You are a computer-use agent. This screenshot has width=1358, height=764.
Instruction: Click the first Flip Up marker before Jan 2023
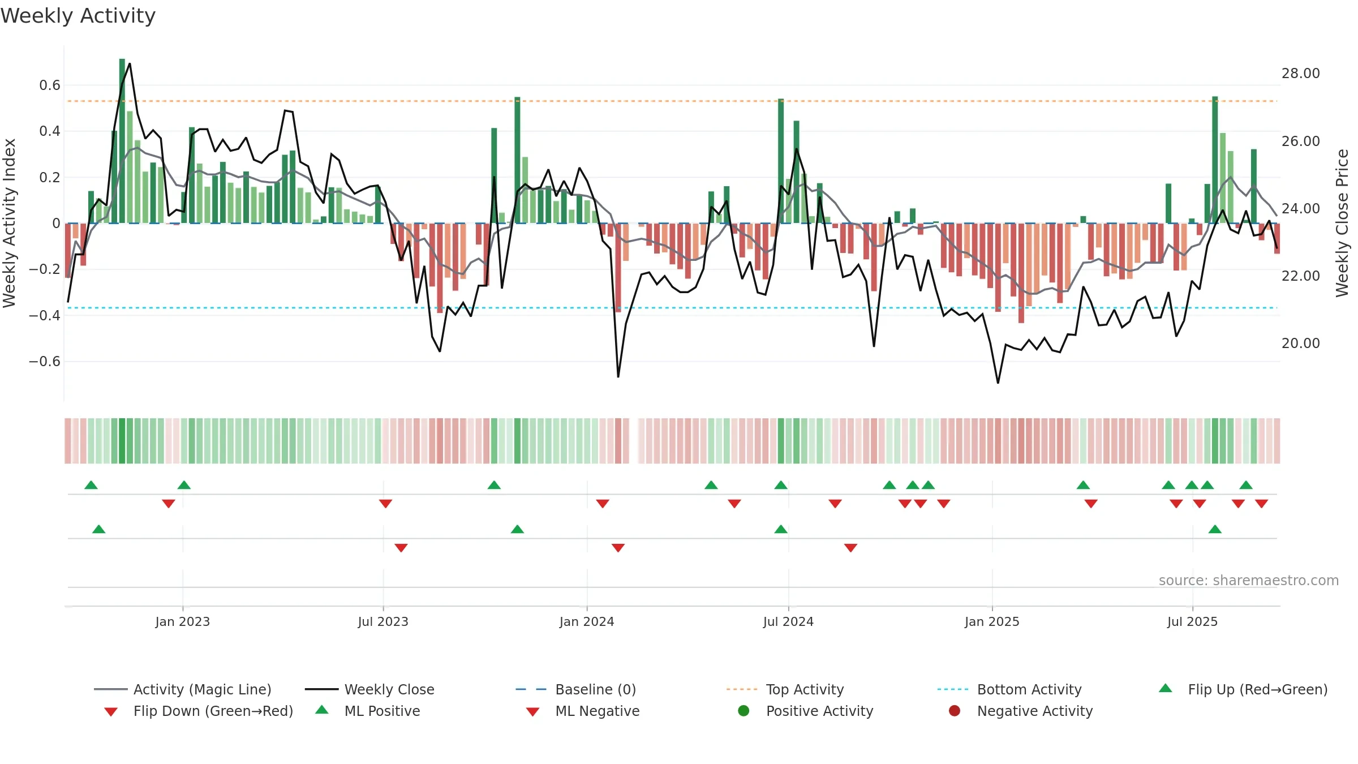(x=91, y=485)
